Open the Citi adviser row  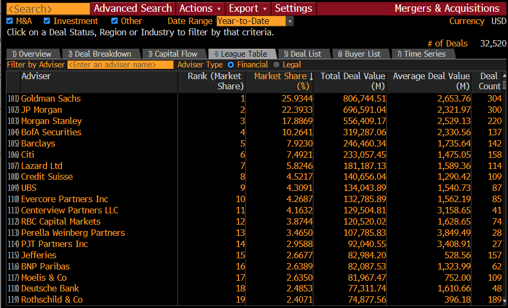point(255,155)
